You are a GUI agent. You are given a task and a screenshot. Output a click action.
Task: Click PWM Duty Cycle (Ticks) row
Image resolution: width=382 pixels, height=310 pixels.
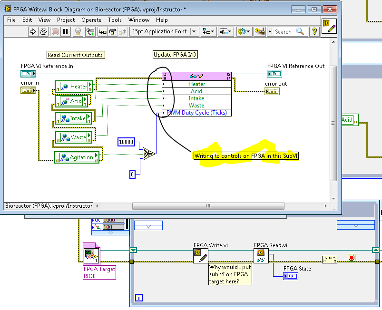tap(196, 113)
